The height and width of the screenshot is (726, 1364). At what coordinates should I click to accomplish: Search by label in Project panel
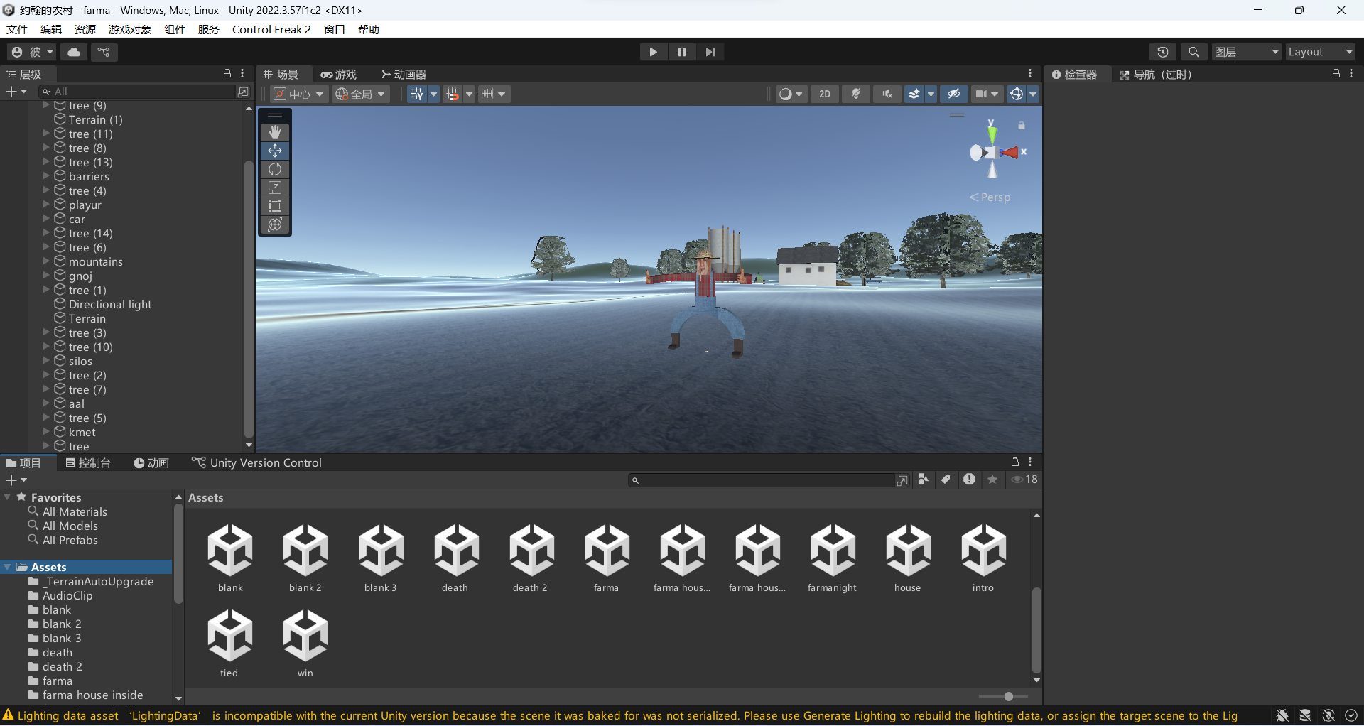click(x=946, y=480)
